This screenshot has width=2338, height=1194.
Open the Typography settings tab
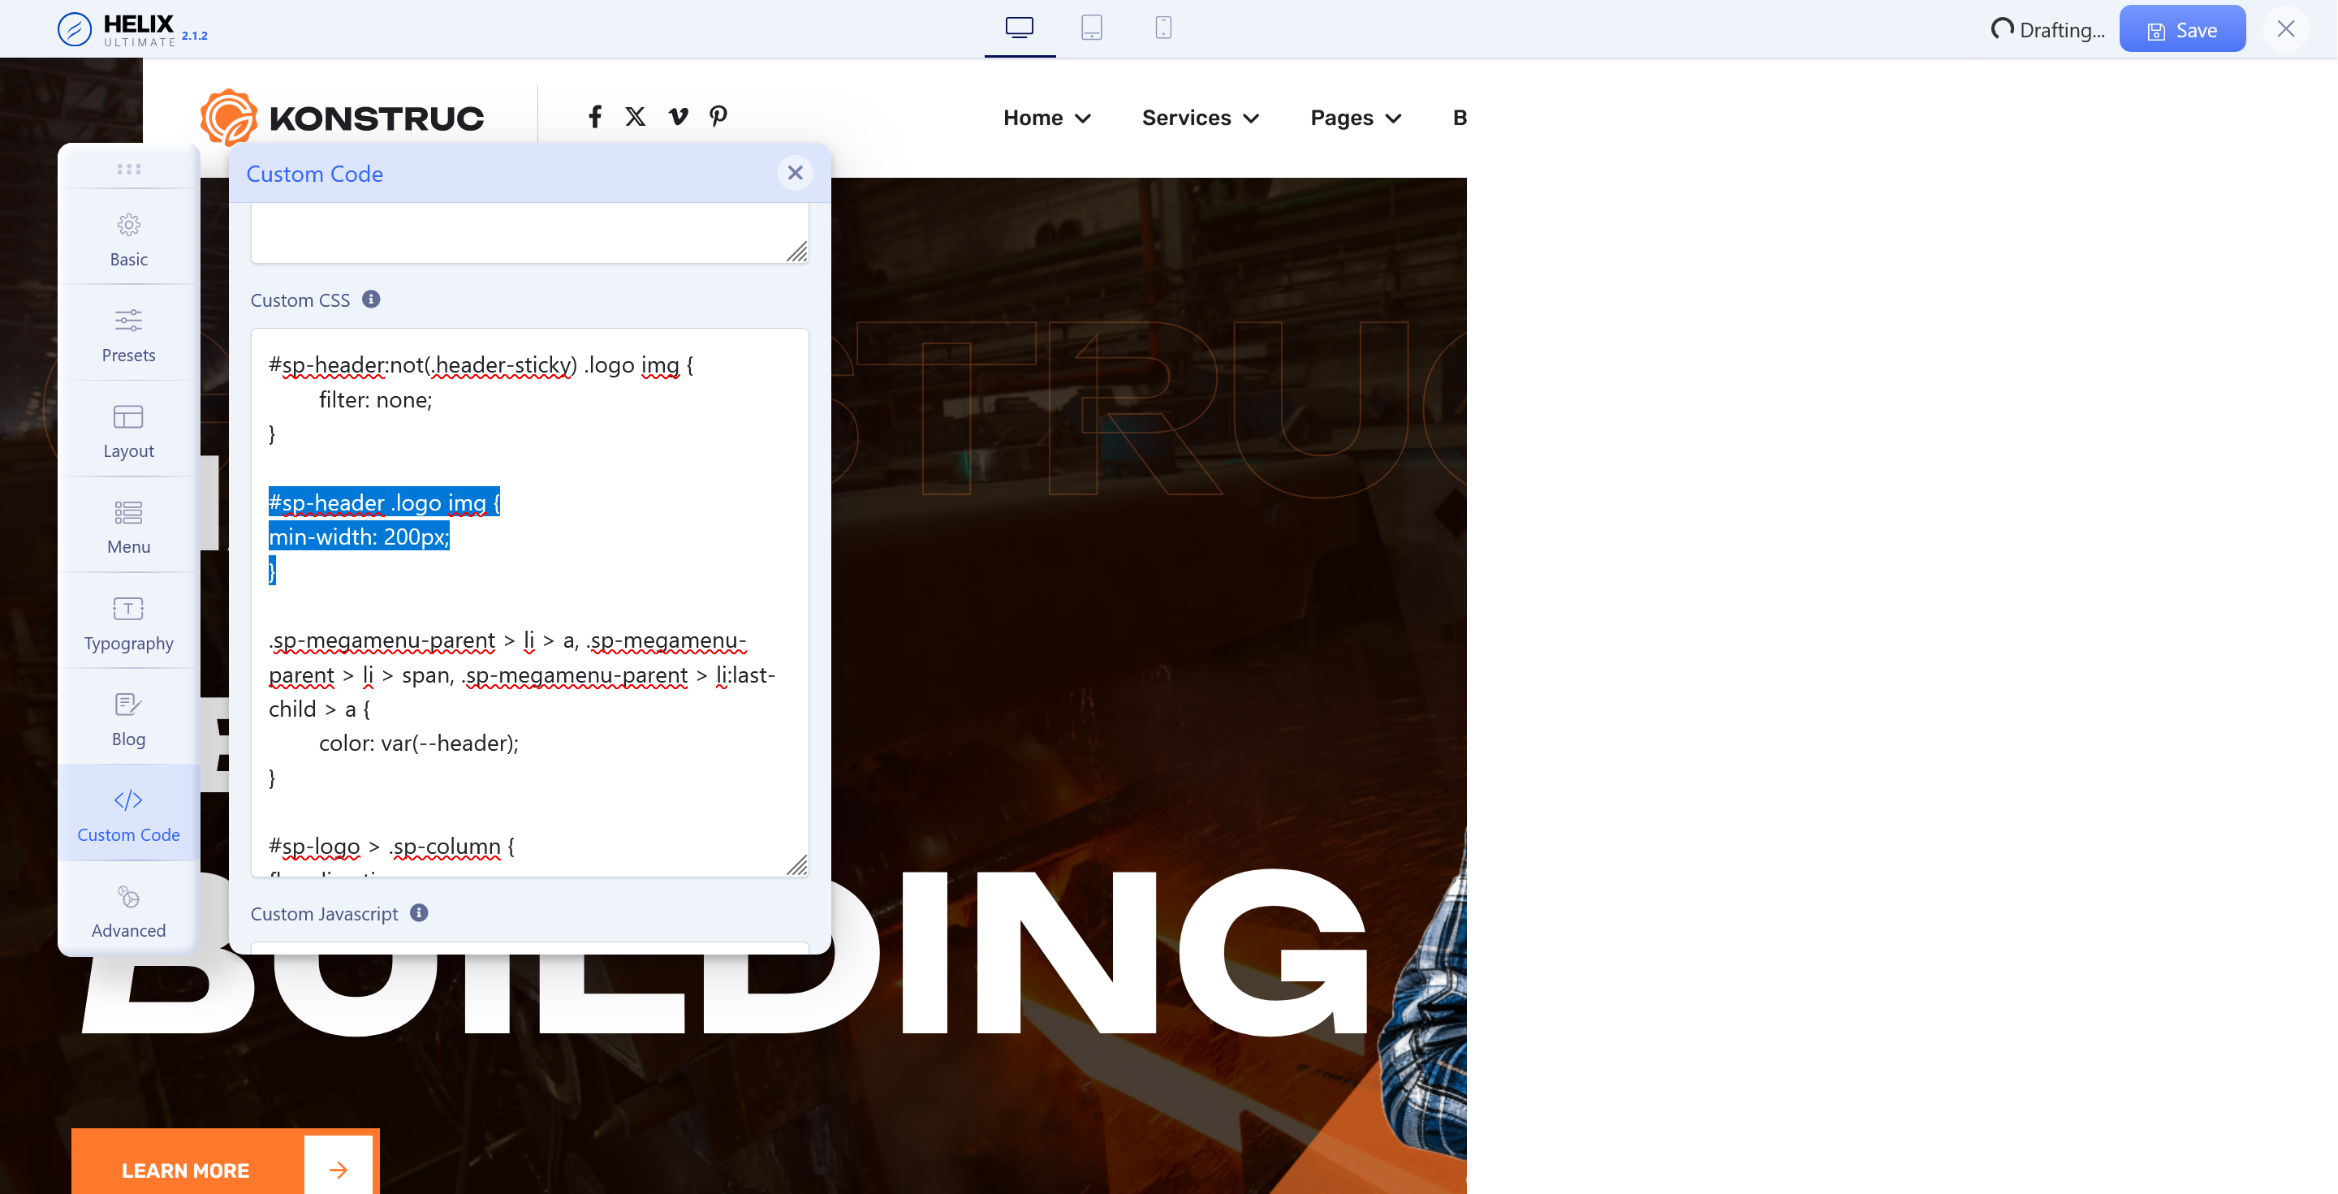128,624
